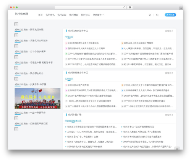Click the lightbulb theme icon in header

(150, 15)
